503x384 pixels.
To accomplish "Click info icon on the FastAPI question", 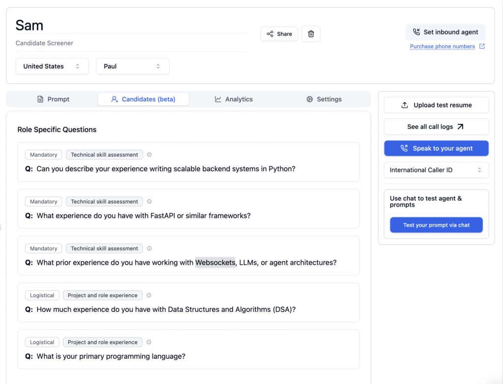I will tap(149, 201).
